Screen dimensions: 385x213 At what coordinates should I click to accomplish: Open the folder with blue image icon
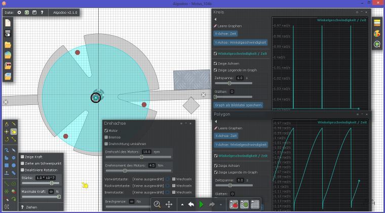coord(8,76)
